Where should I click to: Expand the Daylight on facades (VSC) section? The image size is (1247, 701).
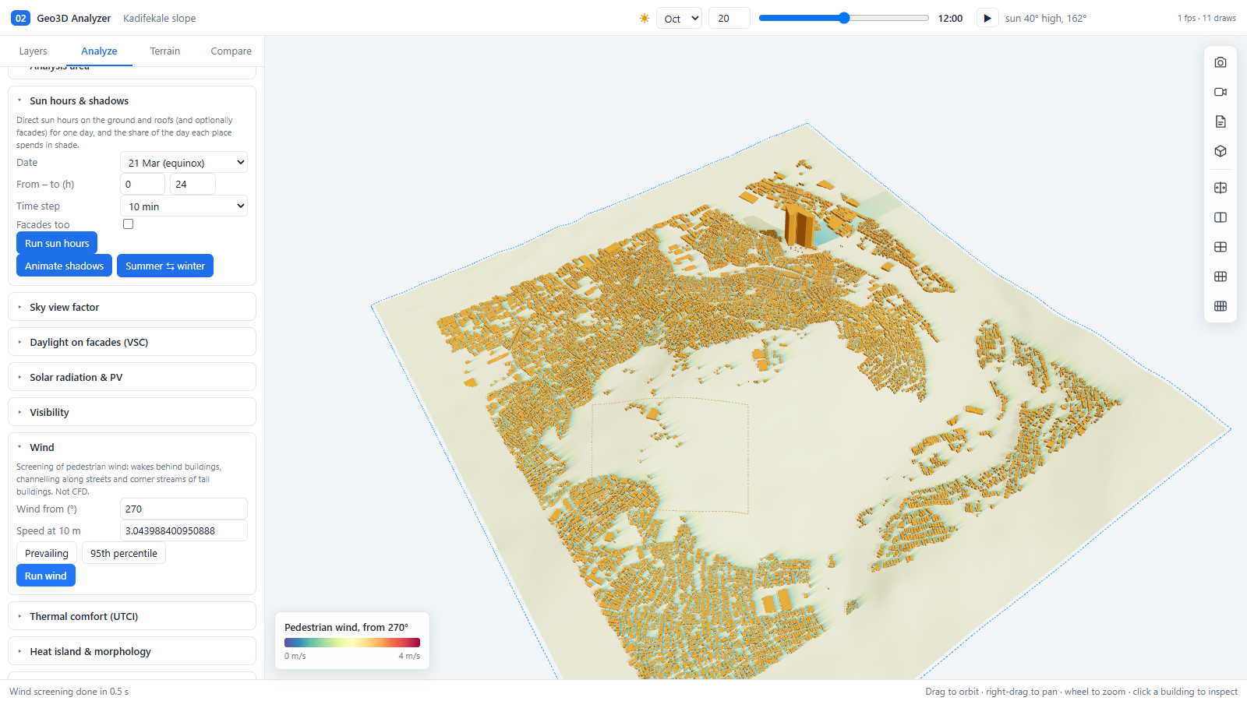tap(132, 342)
